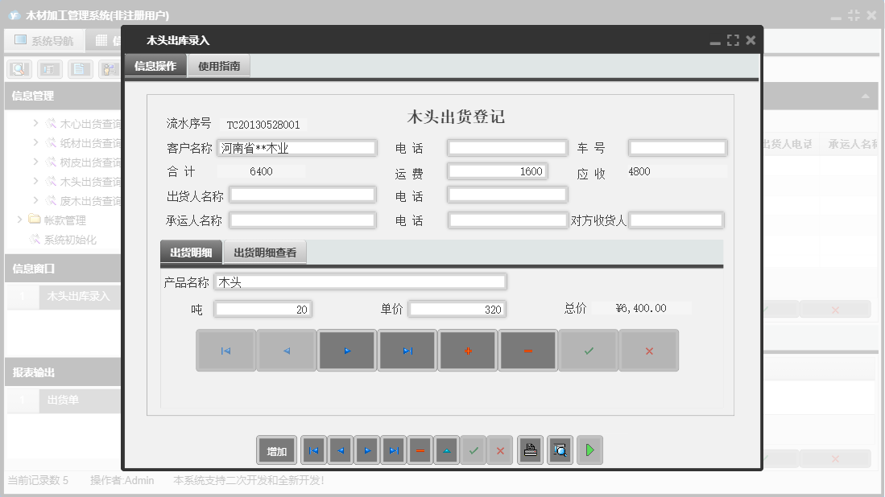Open print preview from the bottom toolbar
Screen dimensions: 885x497
click(x=560, y=450)
